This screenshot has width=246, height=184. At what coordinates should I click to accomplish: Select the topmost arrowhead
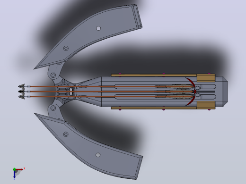(x=22, y=86)
